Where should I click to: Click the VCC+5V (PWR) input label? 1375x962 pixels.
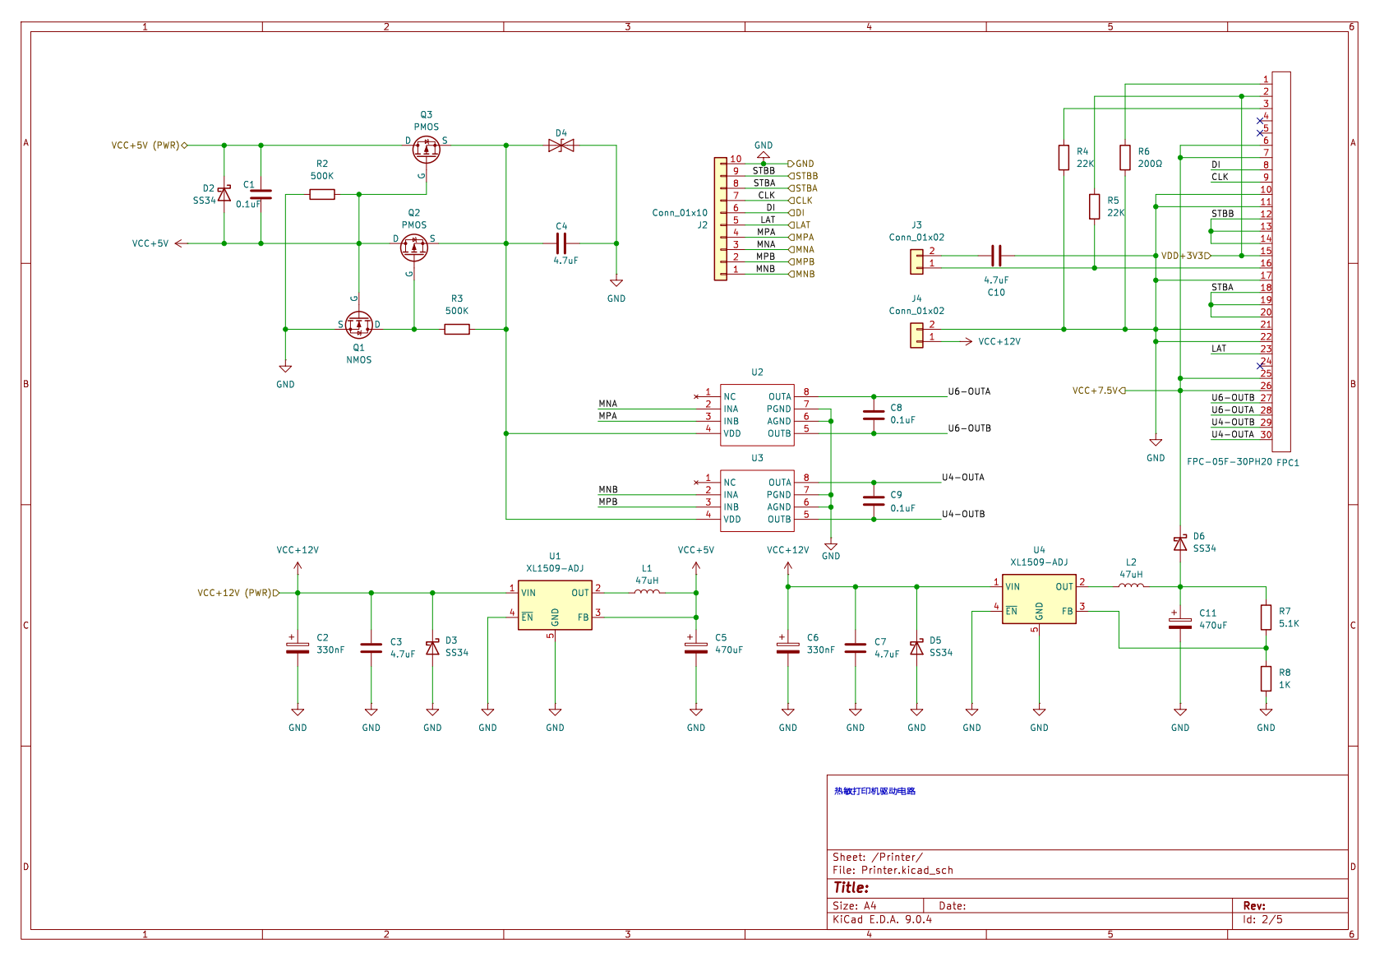point(145,146)
